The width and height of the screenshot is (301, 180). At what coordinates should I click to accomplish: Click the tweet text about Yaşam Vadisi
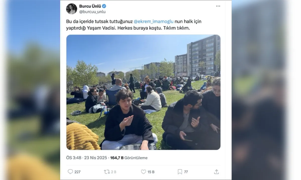(134, 25)
